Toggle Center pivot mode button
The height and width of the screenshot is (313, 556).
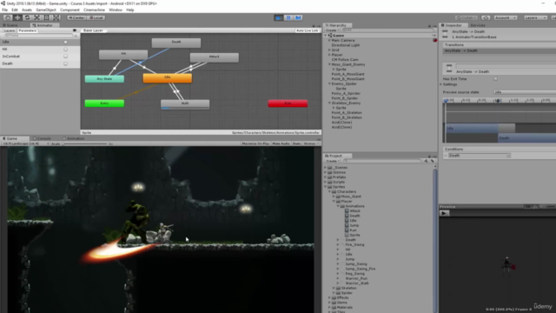point(76,17)
